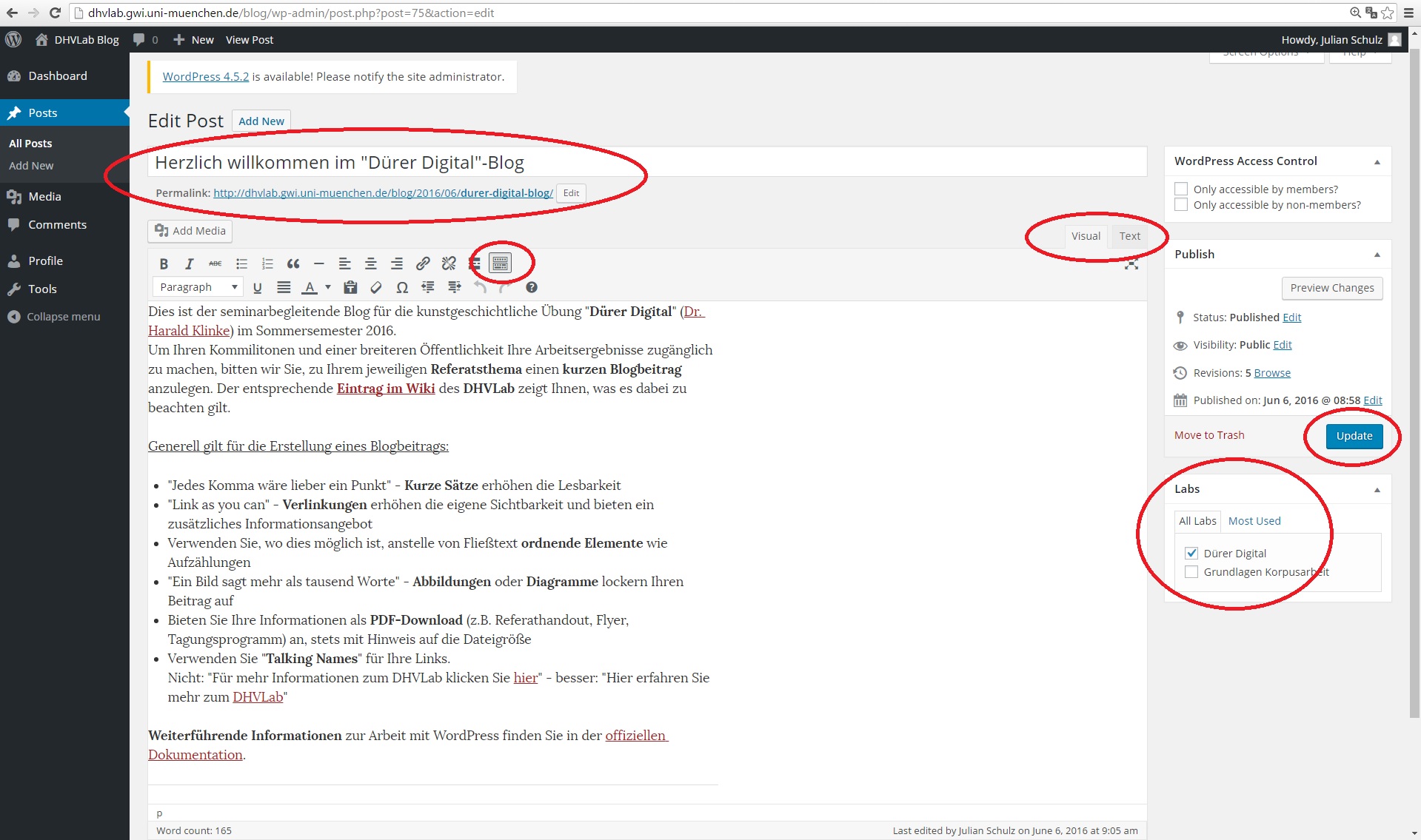The height and width of the screenshot is (840, 1421).
Task: Select the text color swatch button
Action: 310,288
